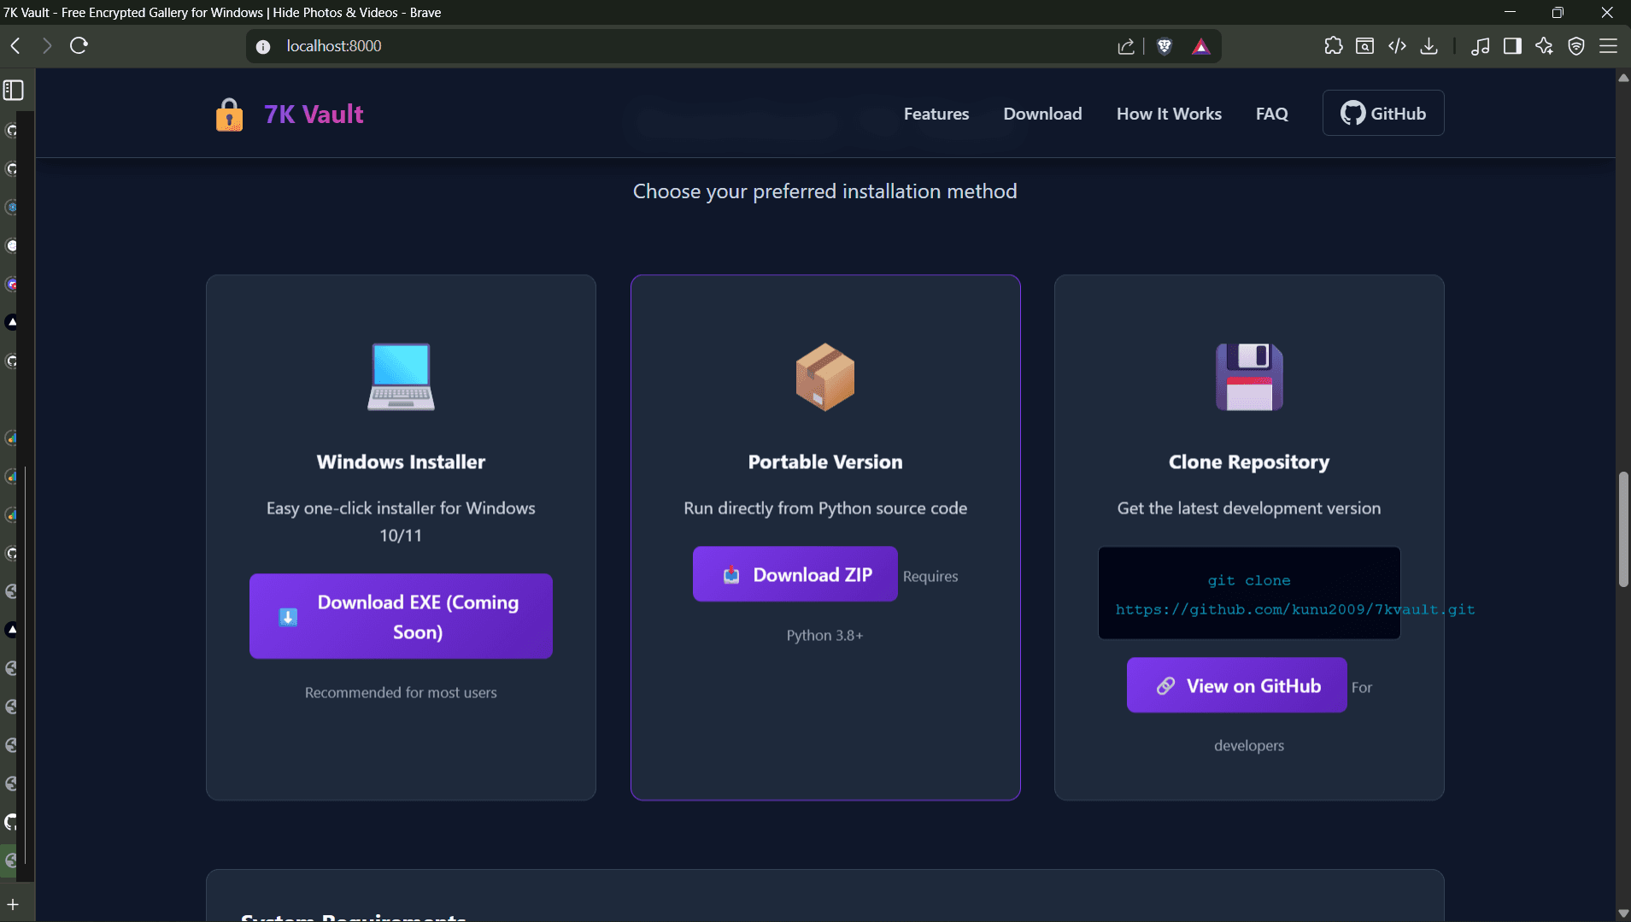Viewport: 1631px width, 922px height.
Task: Click Download EXE (Coming Soon) button
Action: tap(401, 616)
